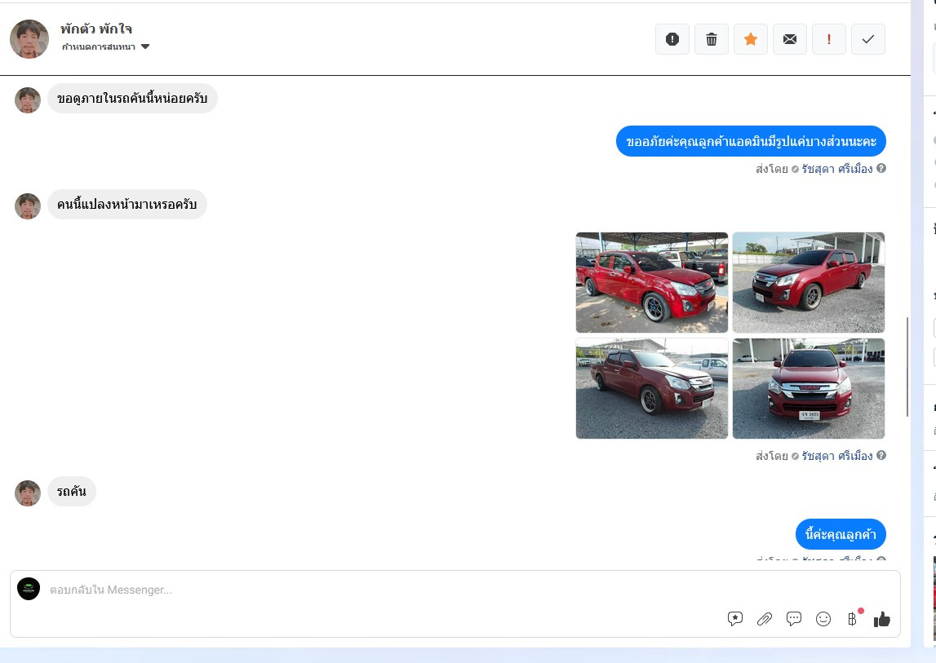Image resolution: width=936 pixels, height=663 pixels.
Task: Click the blue reply ขออภัยค่ะคุณลูกค้าแอดมินมีรูปแค่บางส่วนนะคะ
Action: 751,141
